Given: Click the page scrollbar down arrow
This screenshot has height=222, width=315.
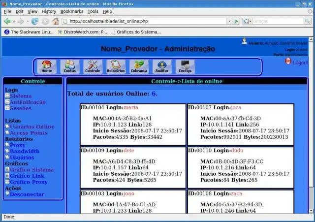Looking at the screenshot, I should pyautogui.click(x=311, y=211).
